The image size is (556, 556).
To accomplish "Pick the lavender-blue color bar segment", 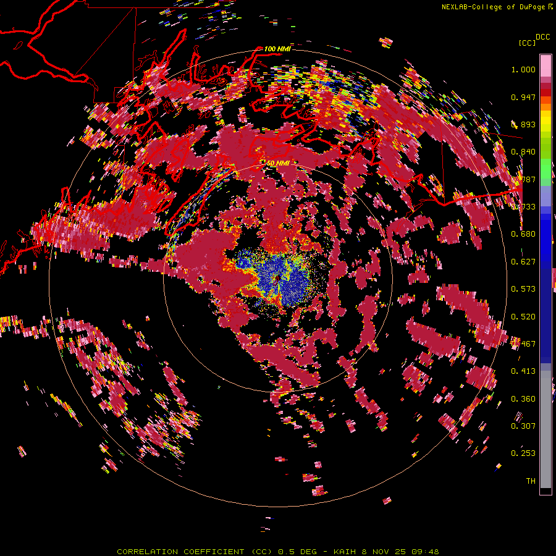I will (x=545, y=196).
